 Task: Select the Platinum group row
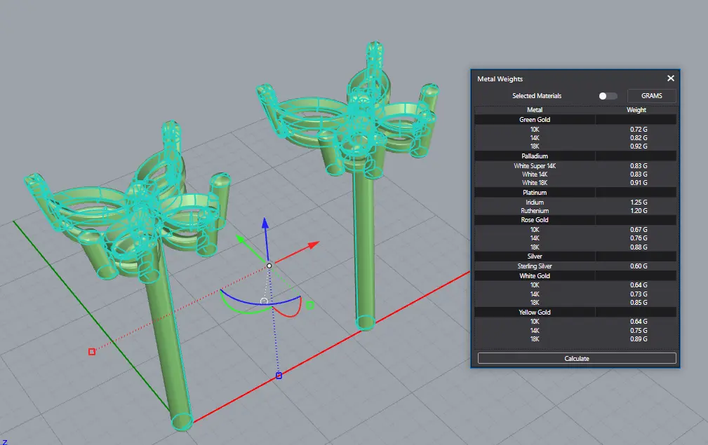click(535, 193)
